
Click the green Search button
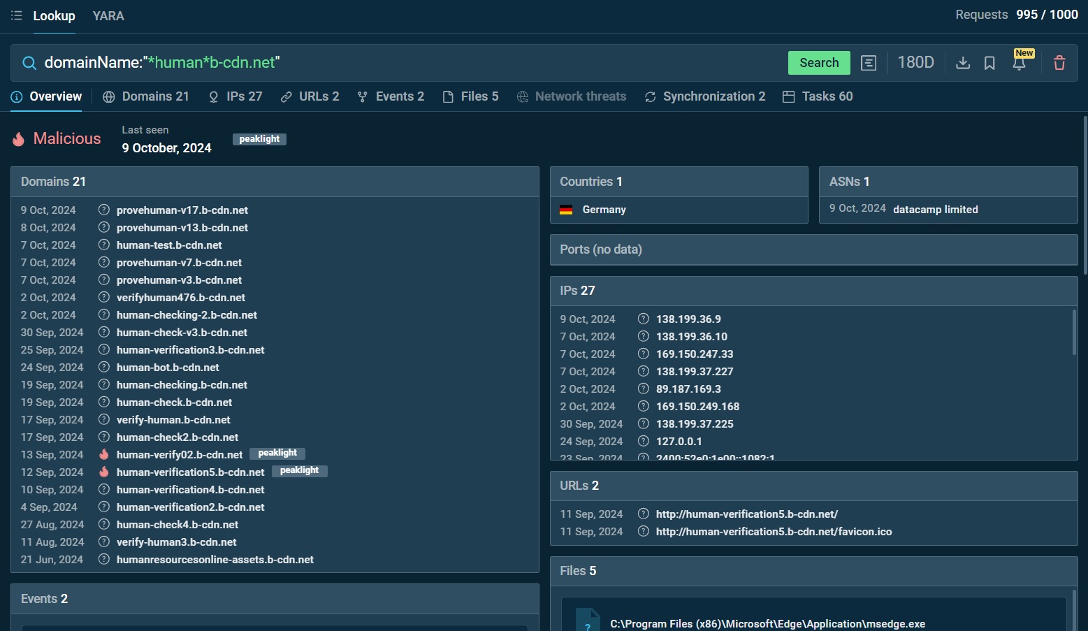point(819,63)
